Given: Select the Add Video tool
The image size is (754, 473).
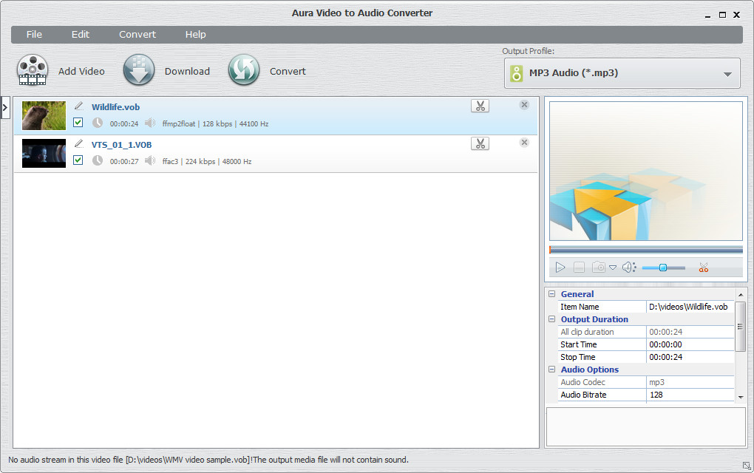Looking at the screenshot, I should [33, 70].
